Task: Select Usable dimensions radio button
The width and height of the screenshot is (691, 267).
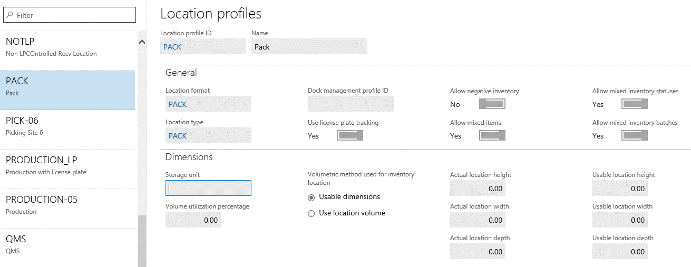Action: (x=312, y=197)
